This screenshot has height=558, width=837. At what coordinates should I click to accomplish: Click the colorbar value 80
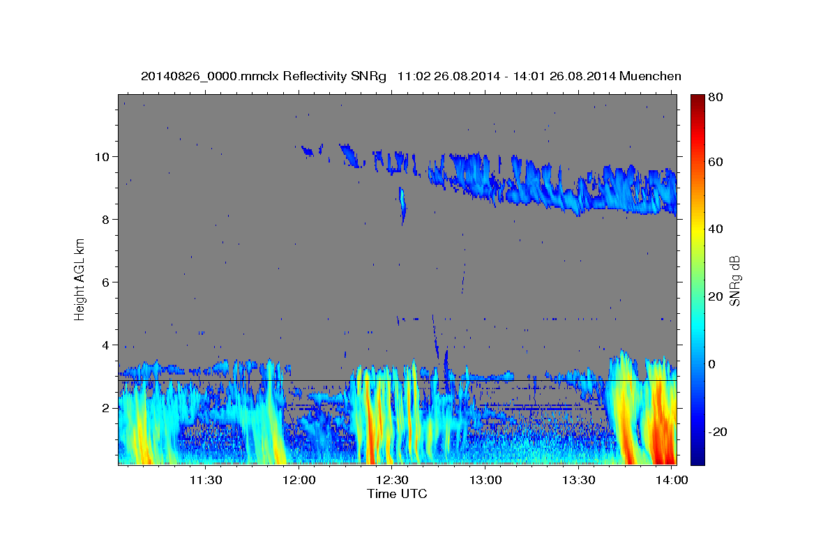716,97
